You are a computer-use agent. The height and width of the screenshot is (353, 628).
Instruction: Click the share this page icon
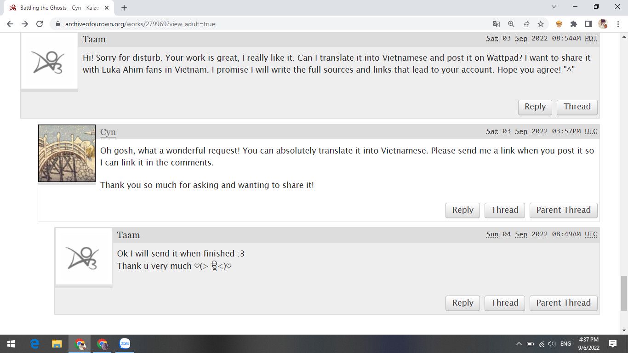coord(525,24)
